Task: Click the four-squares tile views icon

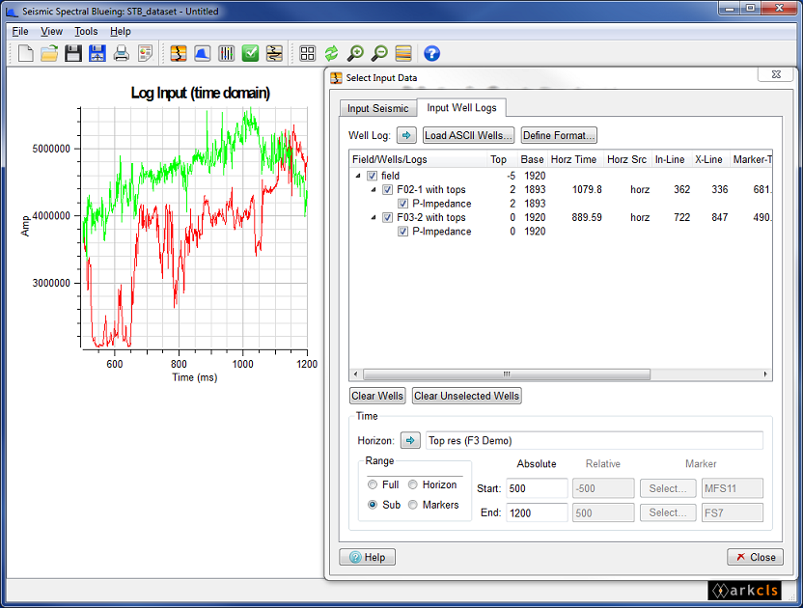Action: [307, 53]
